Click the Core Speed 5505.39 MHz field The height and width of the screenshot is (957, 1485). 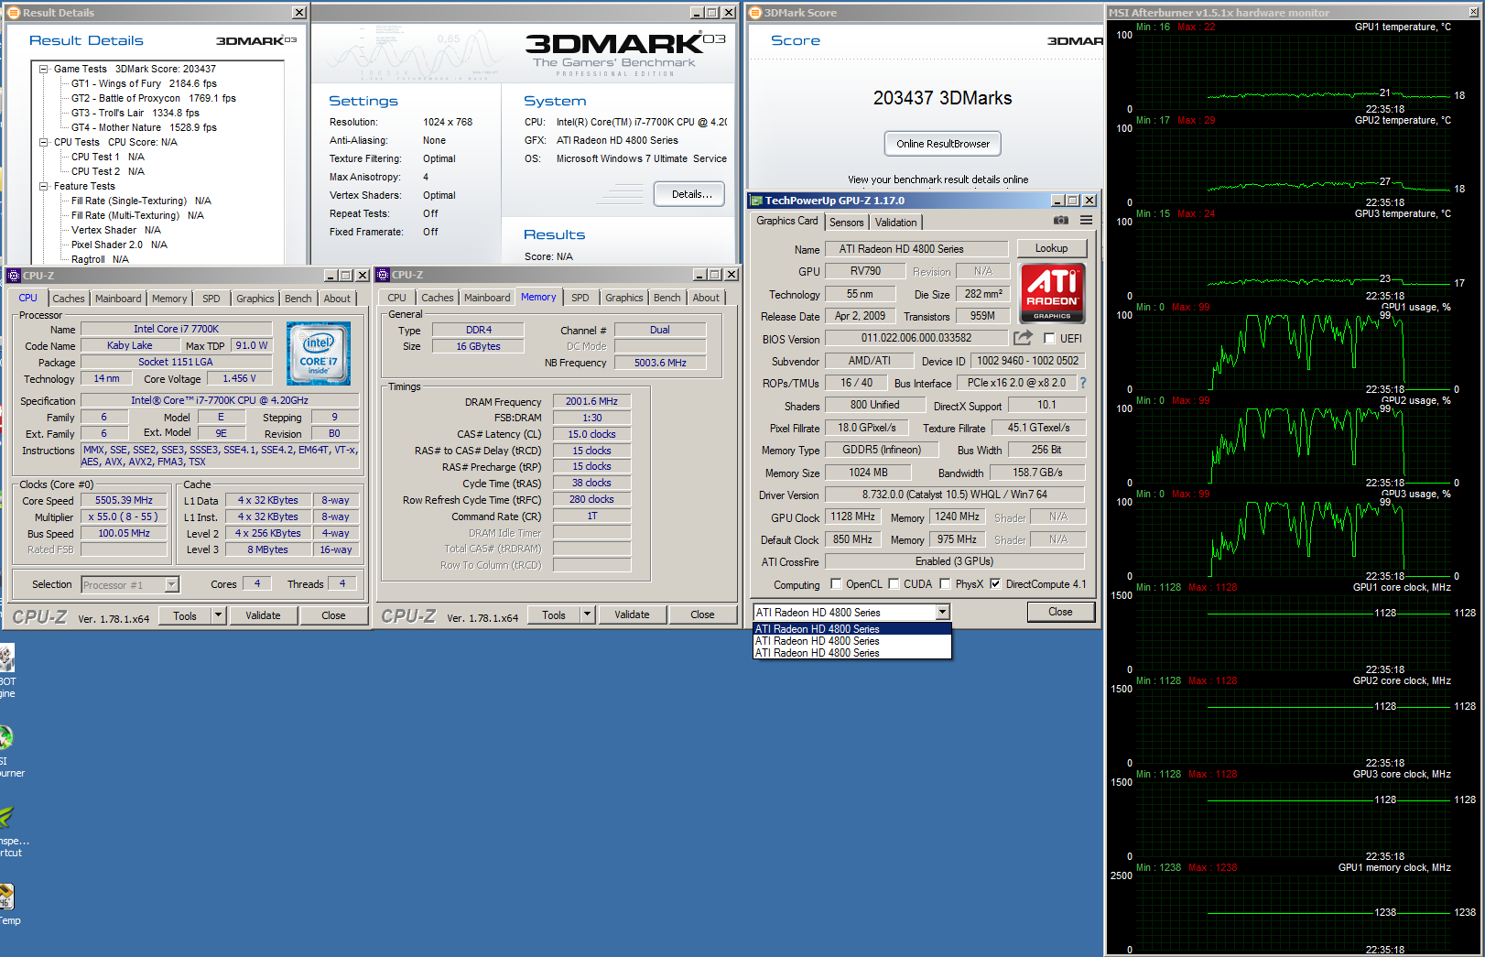click(x=124, y=500)
